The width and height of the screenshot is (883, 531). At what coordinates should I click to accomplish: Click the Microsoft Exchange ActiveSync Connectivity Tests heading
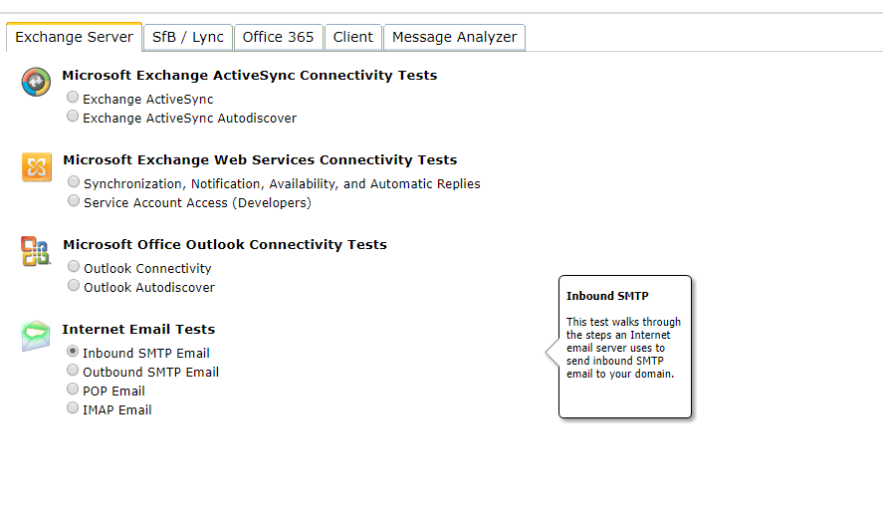click(250, 75)
